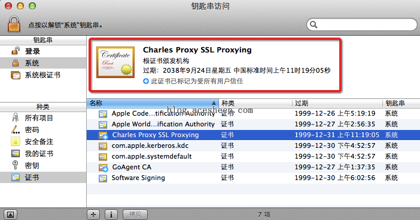Click inside the search input field

pyautogui.click(x=366, y=25)
